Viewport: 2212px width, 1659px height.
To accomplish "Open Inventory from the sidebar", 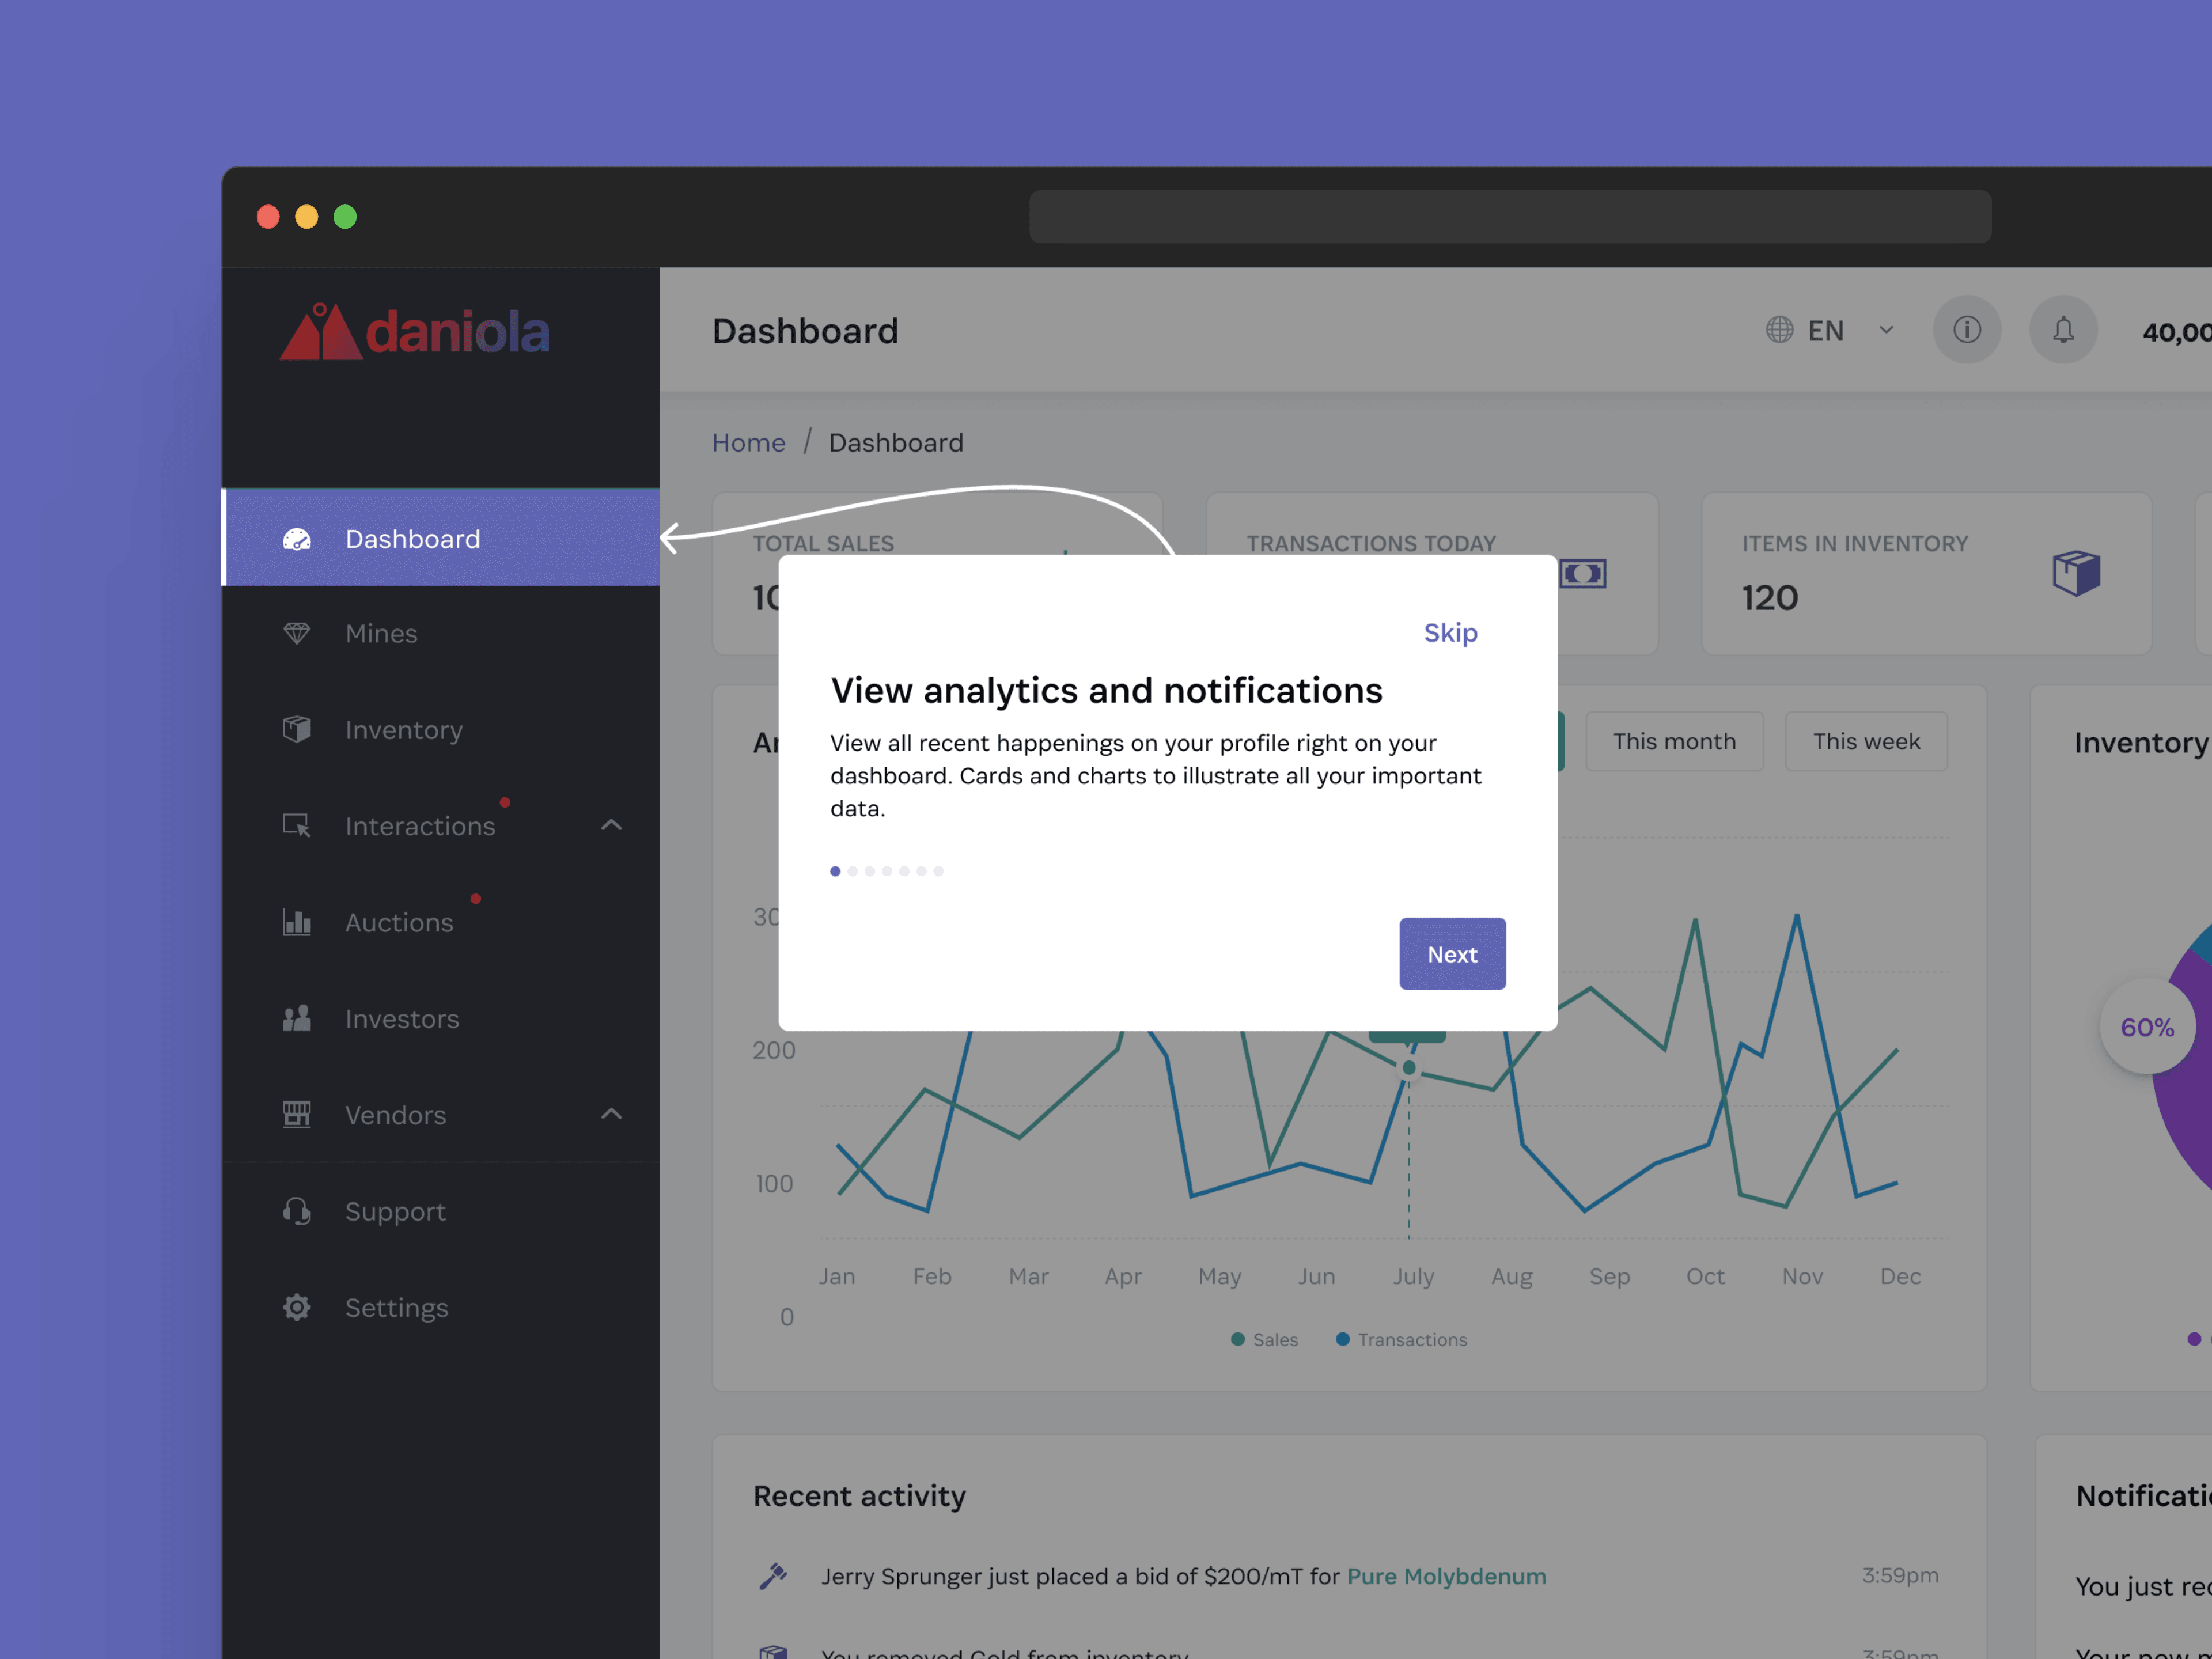I will coord(441,729).
